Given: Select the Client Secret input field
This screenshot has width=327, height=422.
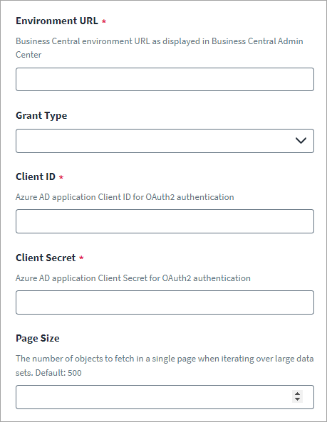Looking at the screenshot, I should tap(165, 302).
